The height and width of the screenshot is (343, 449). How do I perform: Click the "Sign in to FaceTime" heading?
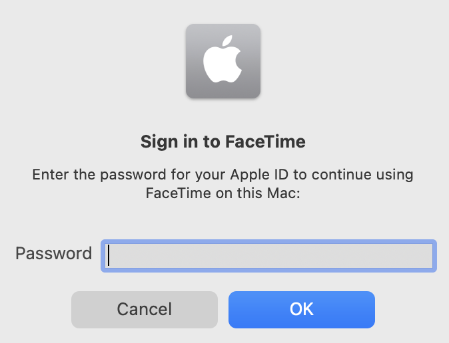tap(223, 142)
